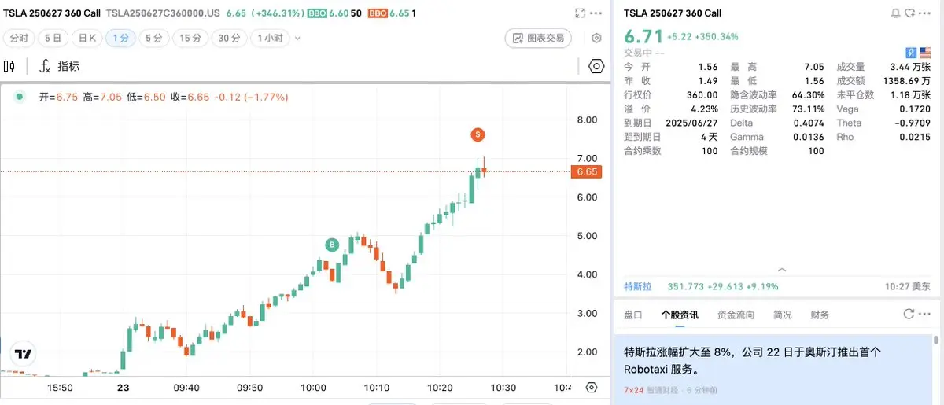944x405 pixels.
Task: Open the Robotaxi news headline
Action: click(753, 360)
